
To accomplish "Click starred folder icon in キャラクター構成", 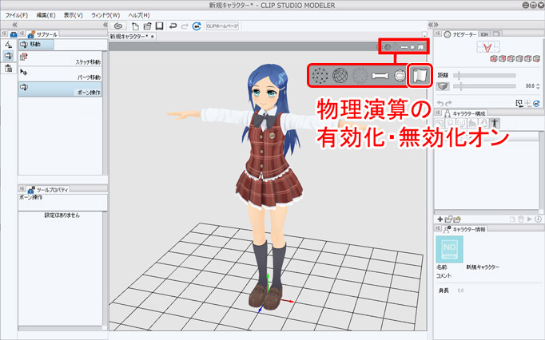I will pos(457,219).
